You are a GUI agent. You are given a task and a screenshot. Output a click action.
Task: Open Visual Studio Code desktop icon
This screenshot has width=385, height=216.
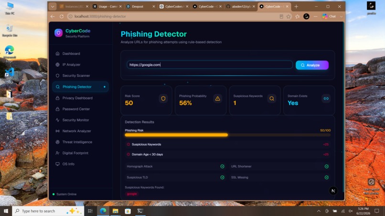coord(10,76)
